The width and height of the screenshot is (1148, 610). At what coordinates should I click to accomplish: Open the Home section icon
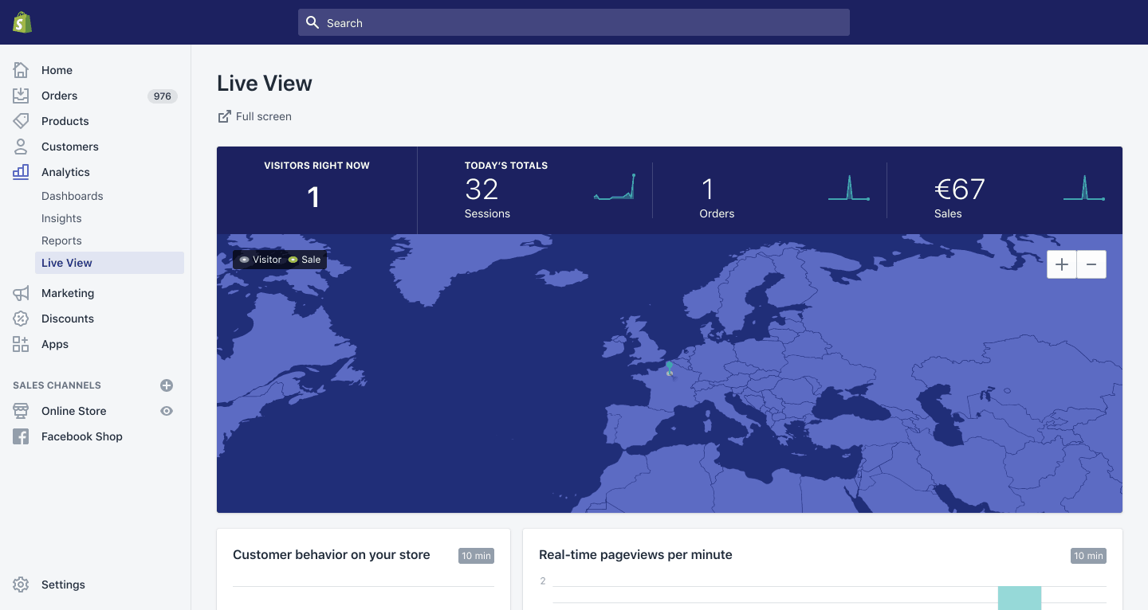21,70
